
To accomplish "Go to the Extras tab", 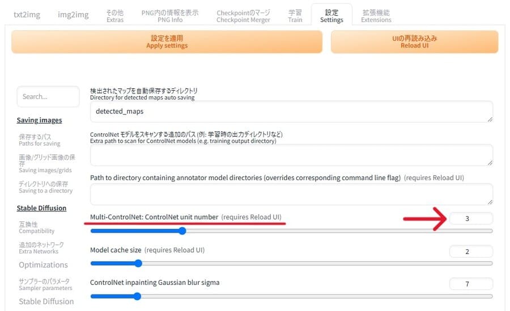I will [x=115, y=15].
